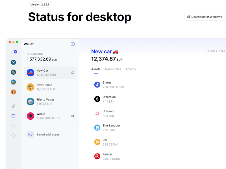Screen dimensions: 226x169
Task: Click the 250.15 RNDR balance
Action: 111,159
